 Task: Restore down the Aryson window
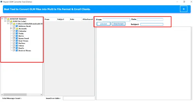pyautogui.click(x=184, y=2)
